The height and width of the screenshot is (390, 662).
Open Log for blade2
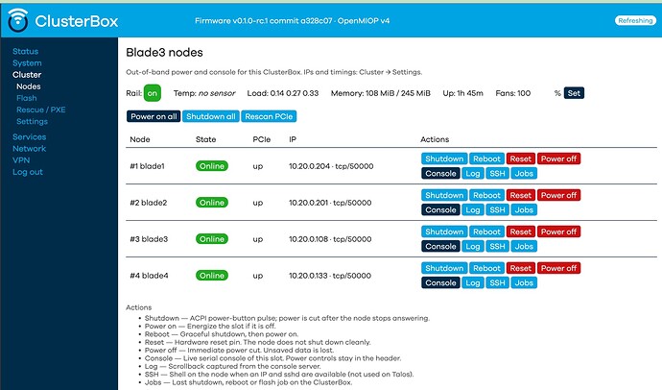pyautogui.click(x=473, y=210)
